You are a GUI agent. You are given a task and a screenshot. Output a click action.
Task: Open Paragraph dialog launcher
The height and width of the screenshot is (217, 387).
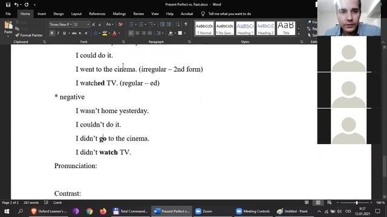pyautogui.click(x=189, y=42)
